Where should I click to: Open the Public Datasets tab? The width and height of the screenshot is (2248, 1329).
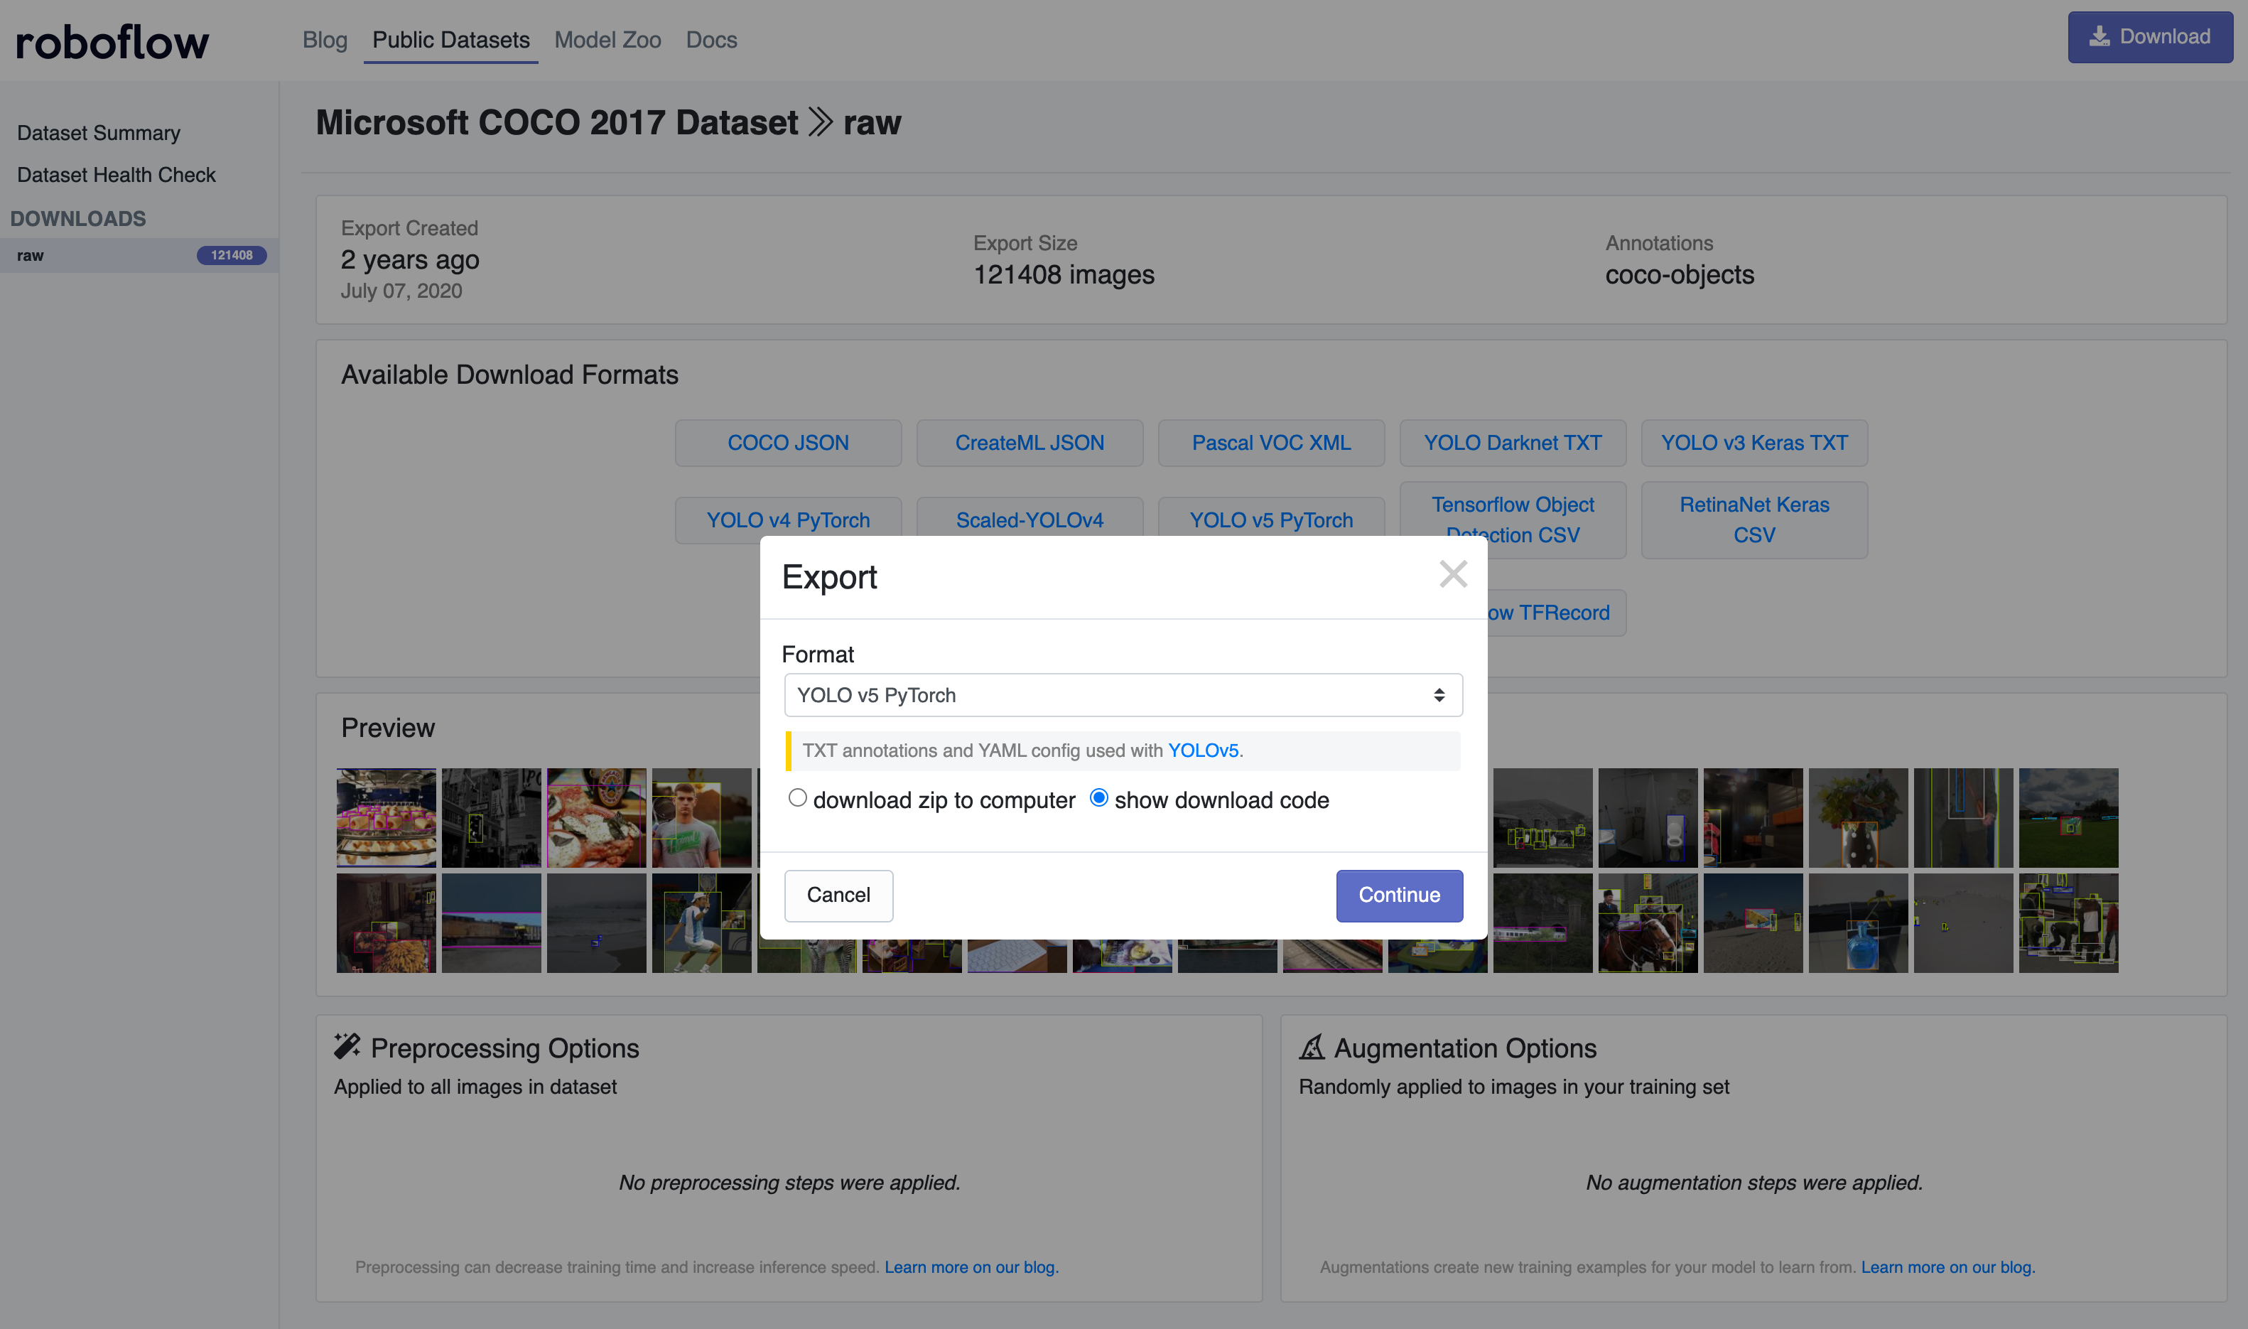tap(450, 41)
